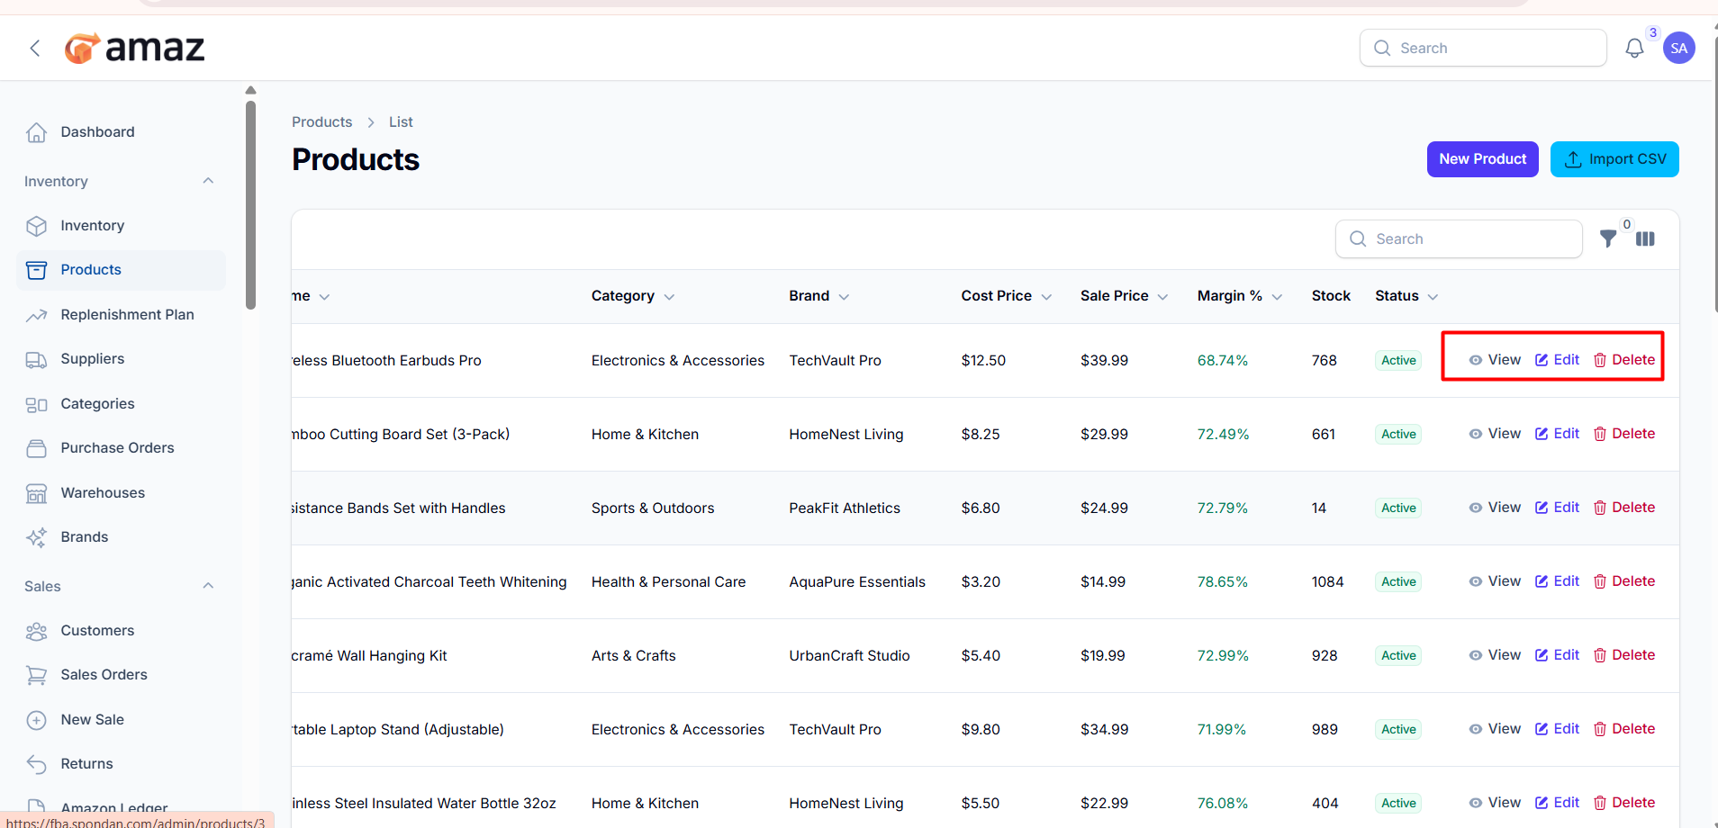This screenshot has width=1718, height=828.
Task: View the Macramé Wall Hanging Kit row
Action: click(1495, 655)
